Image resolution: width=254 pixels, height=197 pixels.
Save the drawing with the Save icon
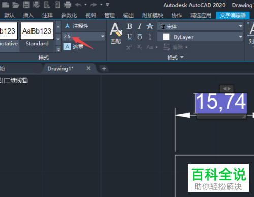[x=26, y=5]
